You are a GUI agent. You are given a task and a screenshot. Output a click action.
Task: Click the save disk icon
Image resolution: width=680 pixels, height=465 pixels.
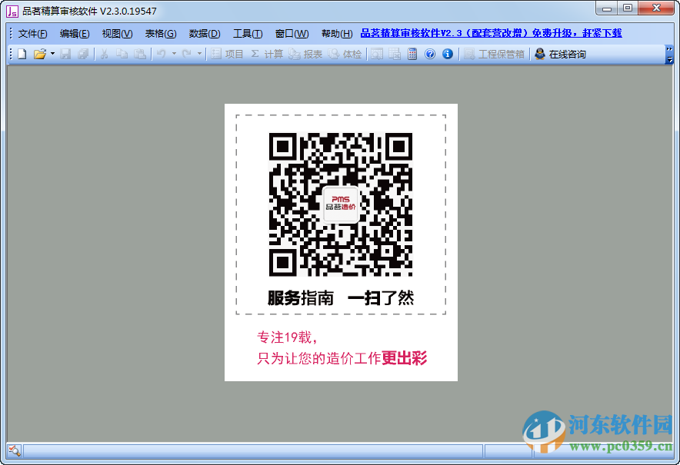click(65, 54)
